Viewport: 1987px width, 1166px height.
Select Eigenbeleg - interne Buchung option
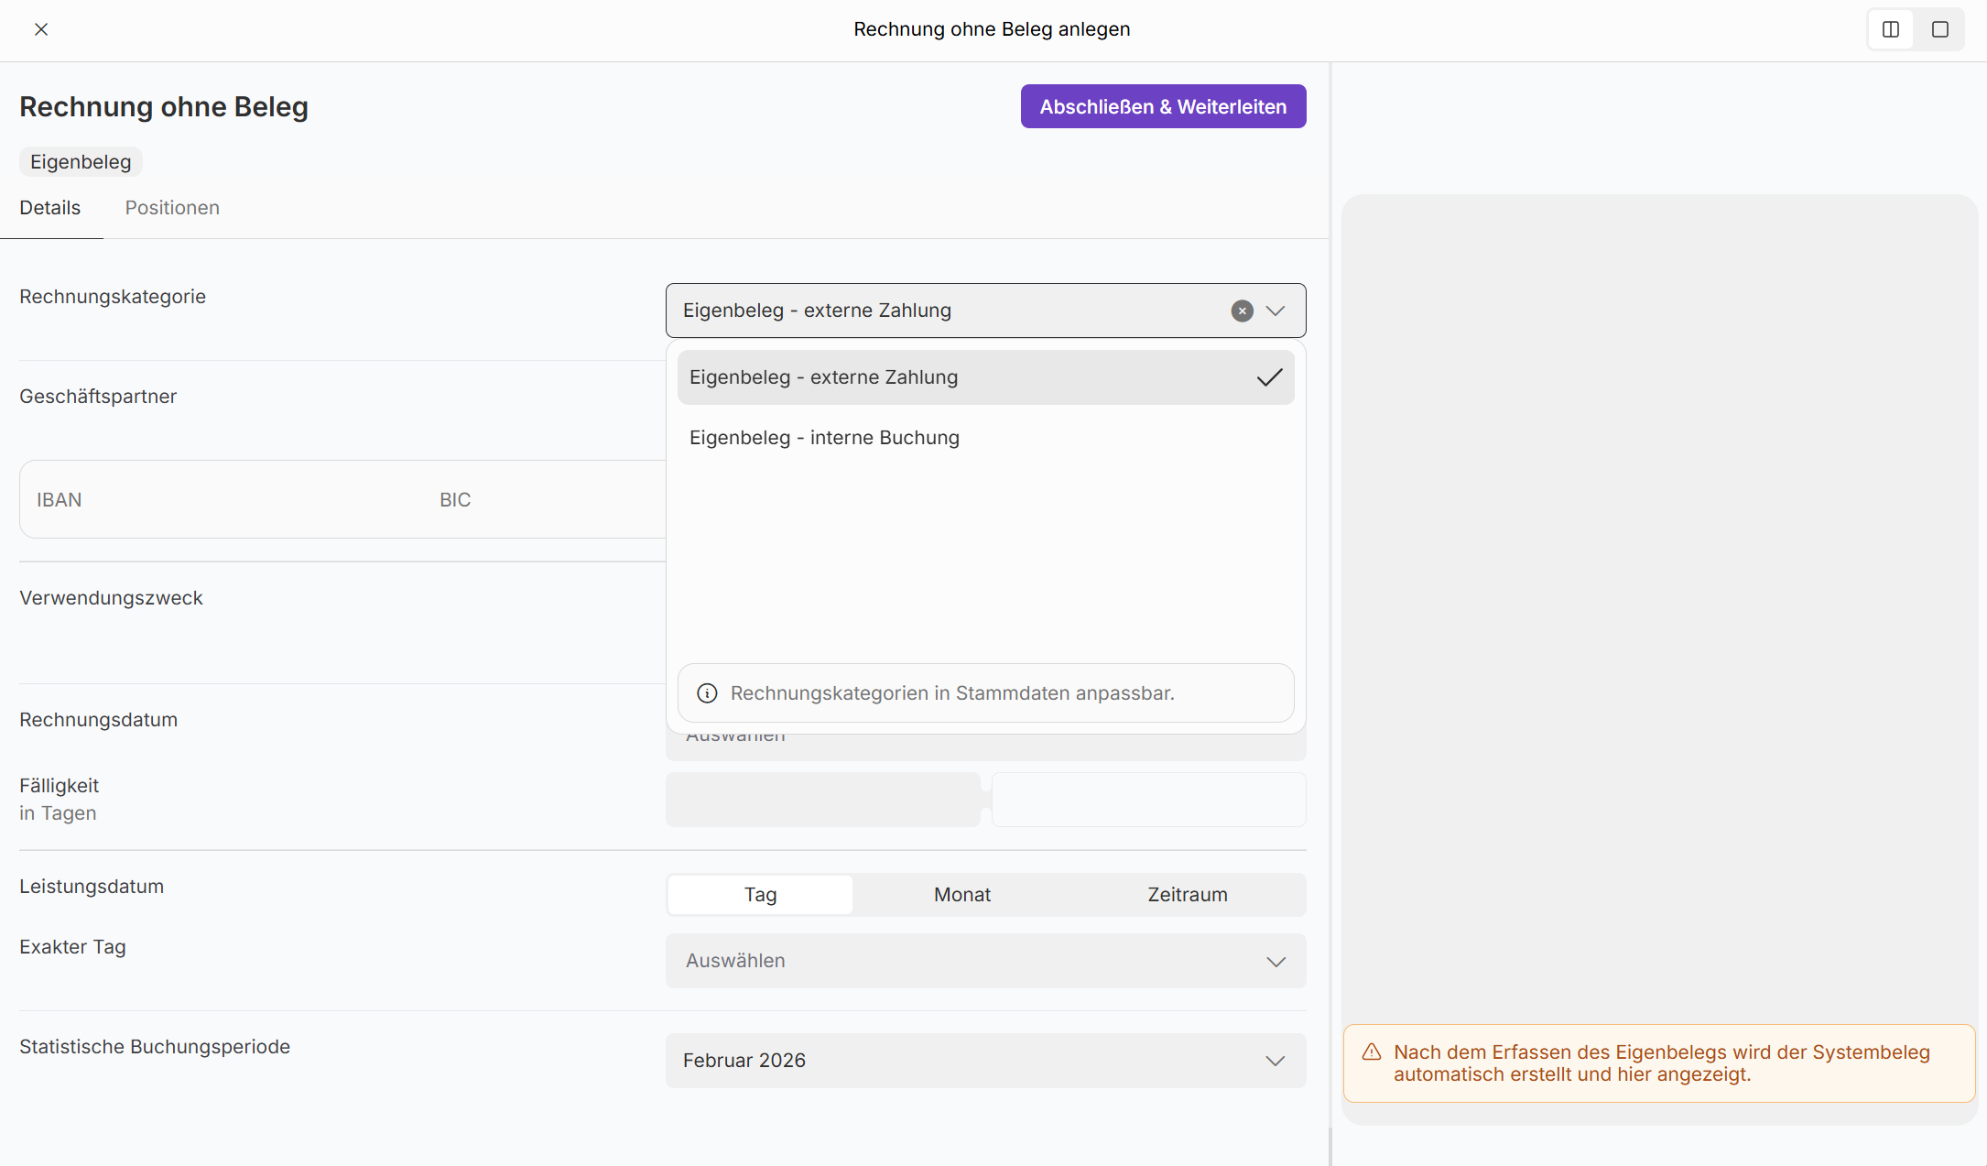824,438
